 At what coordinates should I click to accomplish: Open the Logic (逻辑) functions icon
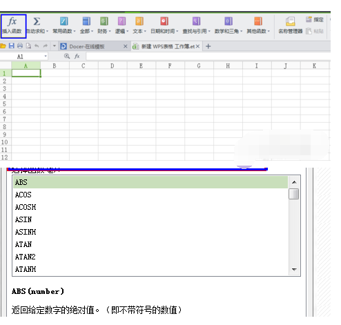(x=121, y=21)
